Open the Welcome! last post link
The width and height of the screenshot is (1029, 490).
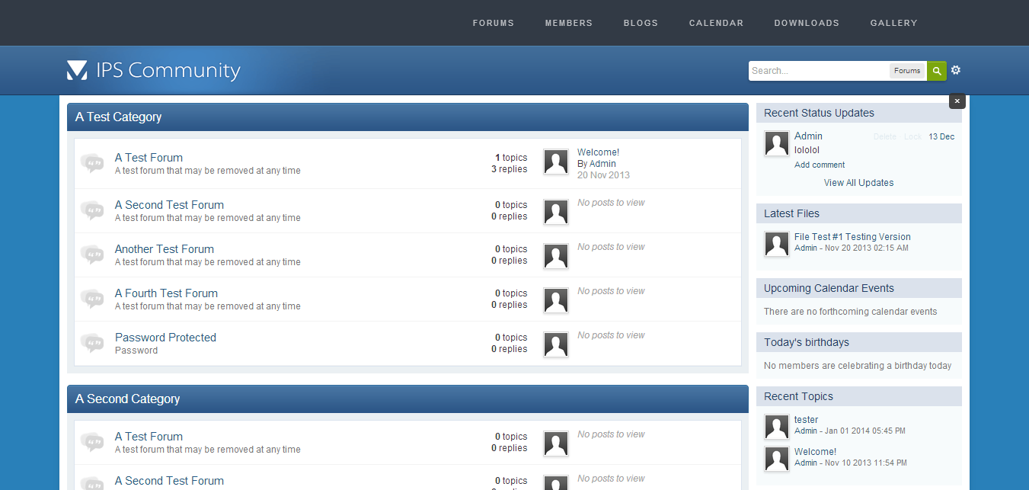(x=598, y=152)
